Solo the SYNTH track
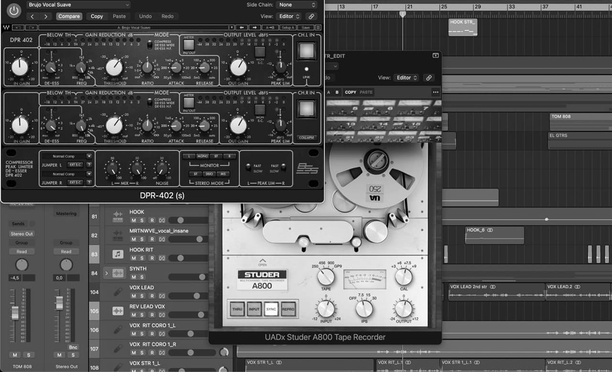The width and height of the screenshot is (612, 372). pyautogui.click(x=142, y=277)
